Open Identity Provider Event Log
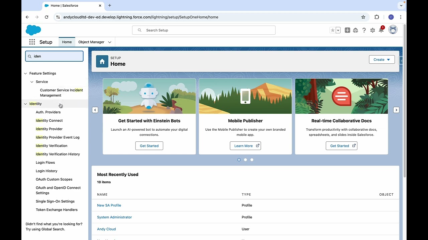 pos(58,137)
